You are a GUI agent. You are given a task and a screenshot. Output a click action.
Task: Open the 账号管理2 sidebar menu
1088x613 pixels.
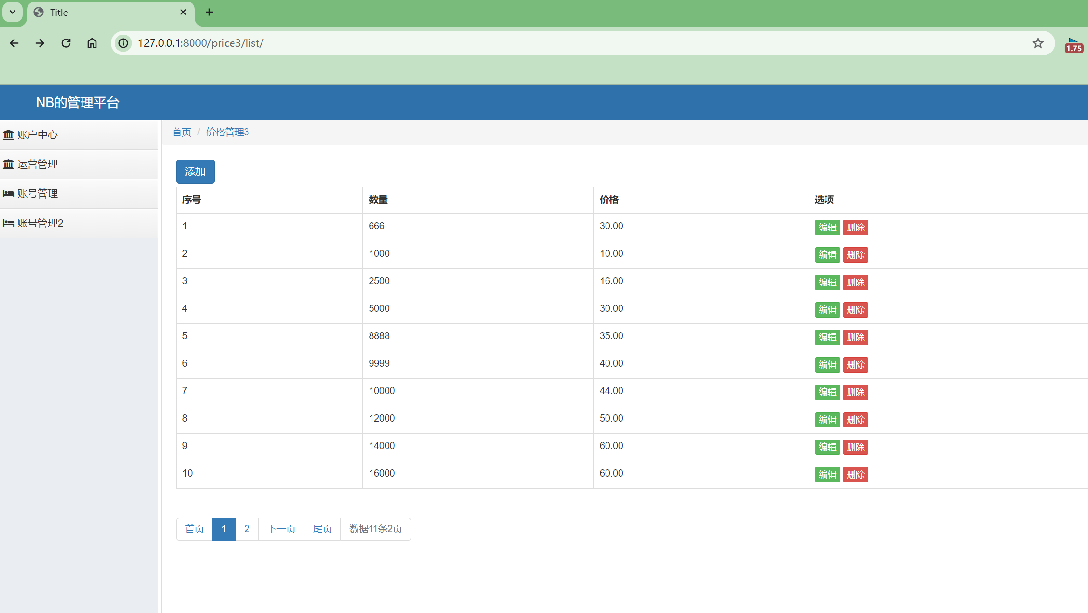[x=79, y=223]
